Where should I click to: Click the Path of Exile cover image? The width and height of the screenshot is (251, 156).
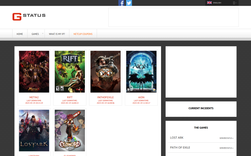[x=105, y=72]
